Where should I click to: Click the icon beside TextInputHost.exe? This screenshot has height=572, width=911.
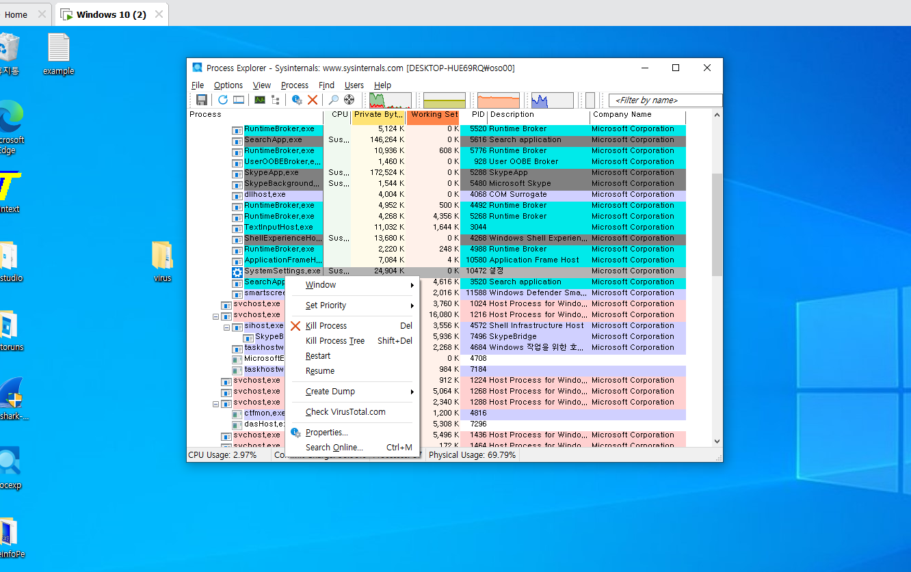pos(237,228)
